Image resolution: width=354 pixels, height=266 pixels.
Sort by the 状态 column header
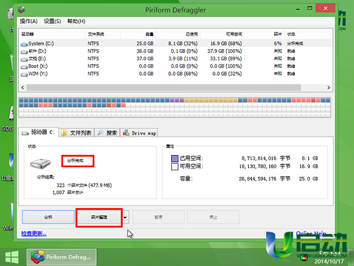[309, 34]
